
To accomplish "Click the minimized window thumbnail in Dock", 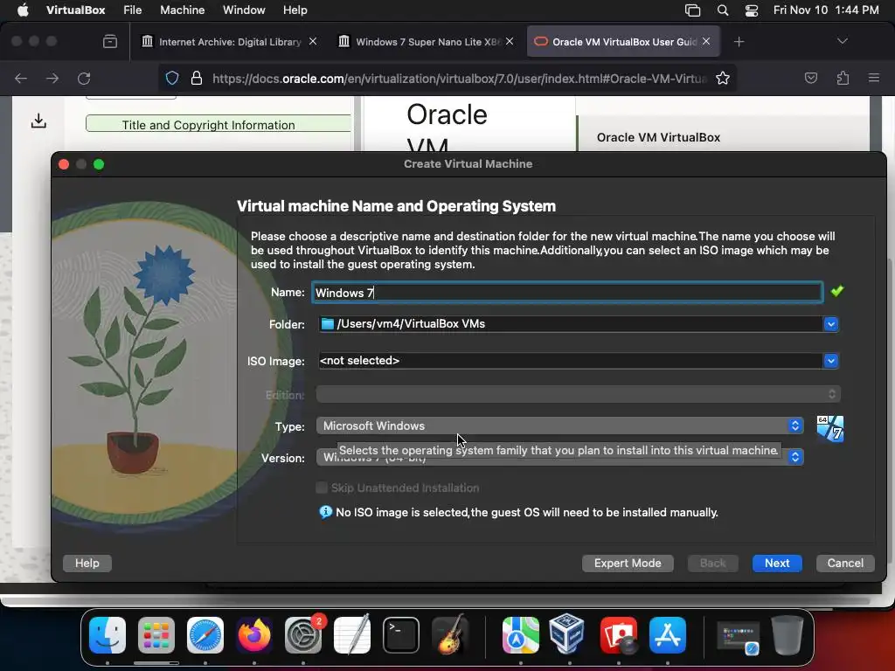I will coord(738,637).
